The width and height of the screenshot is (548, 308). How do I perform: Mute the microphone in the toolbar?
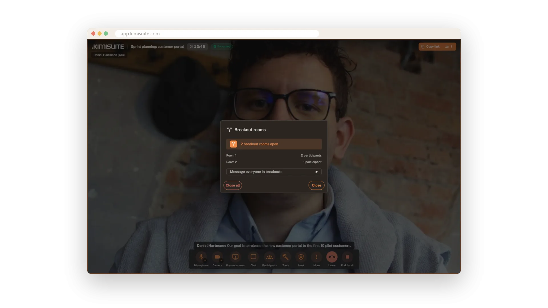pos(201,257)
